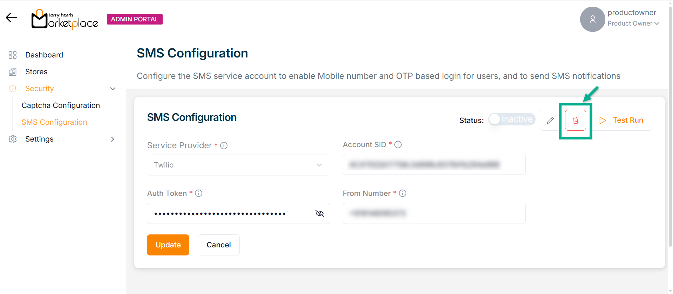Screen dimensions: 673x294
Task: Open Captcha Configuration page
Action: click(x=61, y=105)
